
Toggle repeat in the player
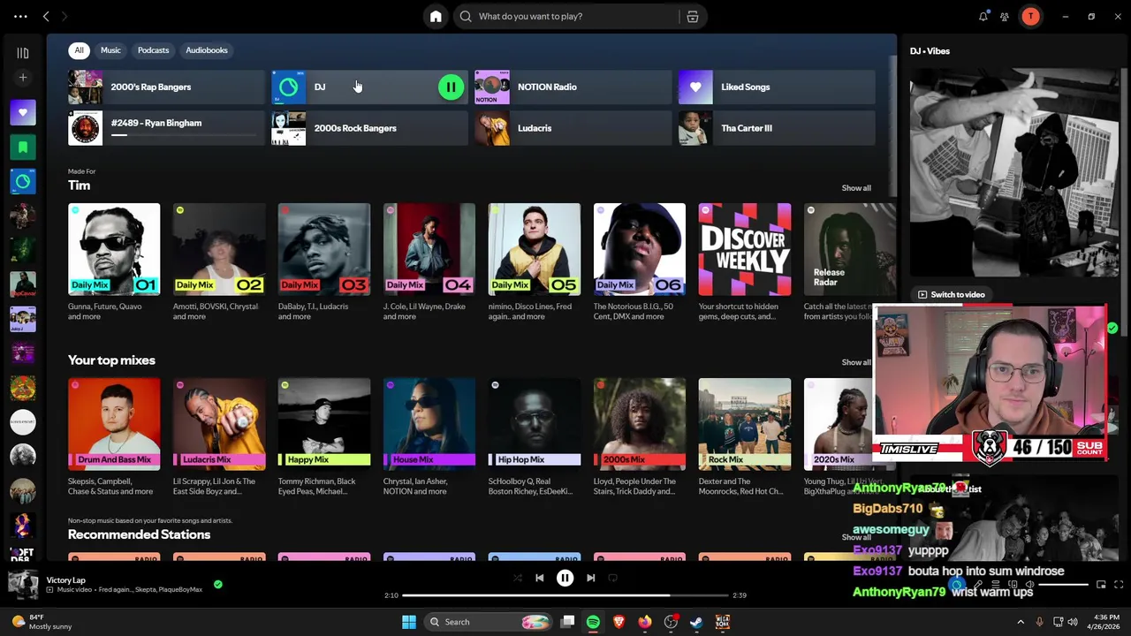pos(612,578)
